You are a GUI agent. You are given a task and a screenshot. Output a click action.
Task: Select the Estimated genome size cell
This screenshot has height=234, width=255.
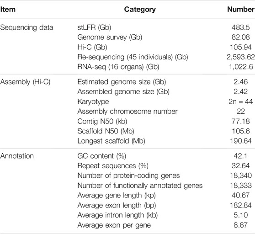(x=122, y=82)
